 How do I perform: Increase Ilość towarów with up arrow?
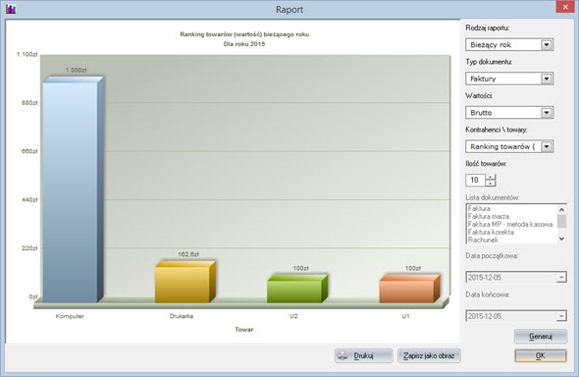491,177
